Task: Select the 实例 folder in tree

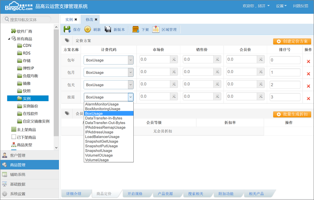Action: 28,98
